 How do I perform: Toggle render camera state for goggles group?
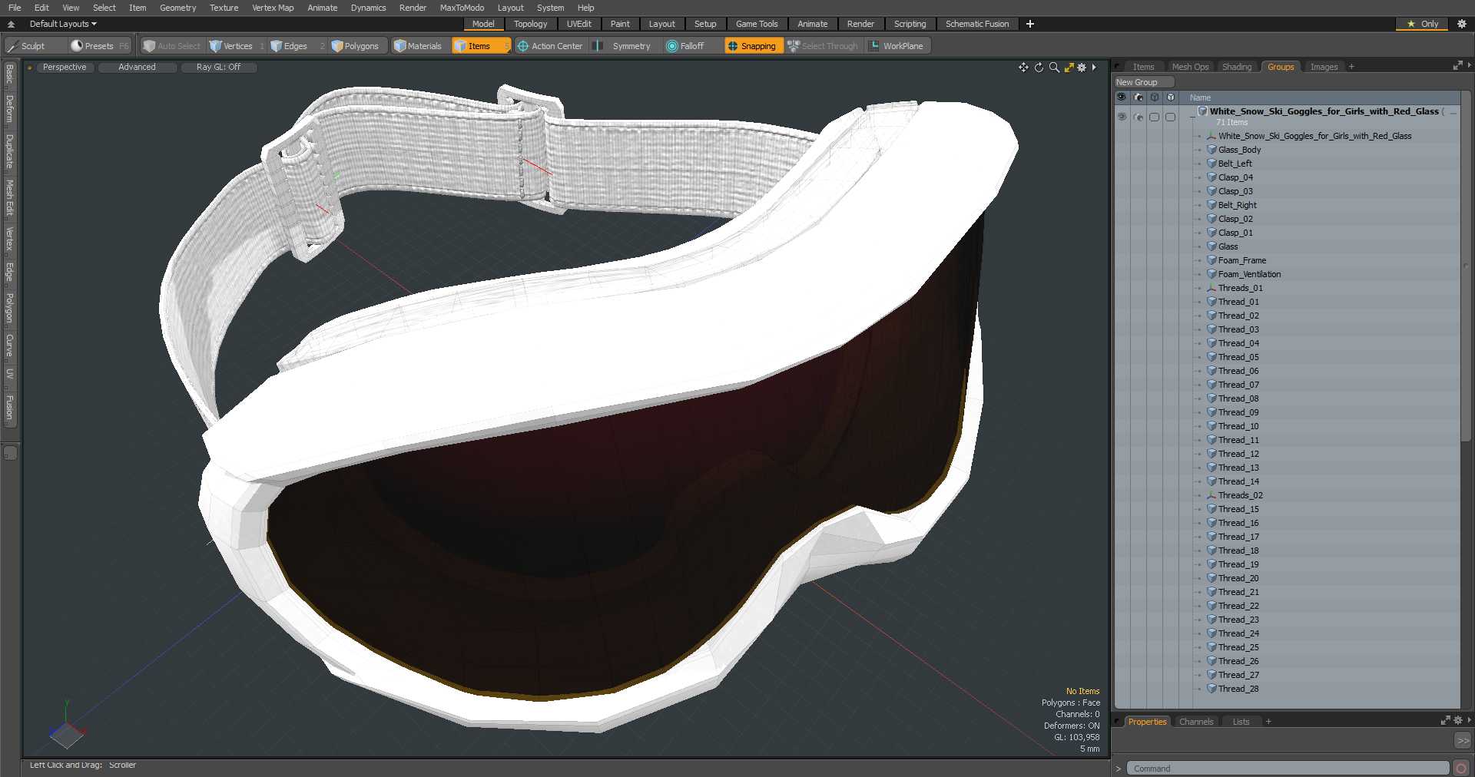coord(1138,117)
